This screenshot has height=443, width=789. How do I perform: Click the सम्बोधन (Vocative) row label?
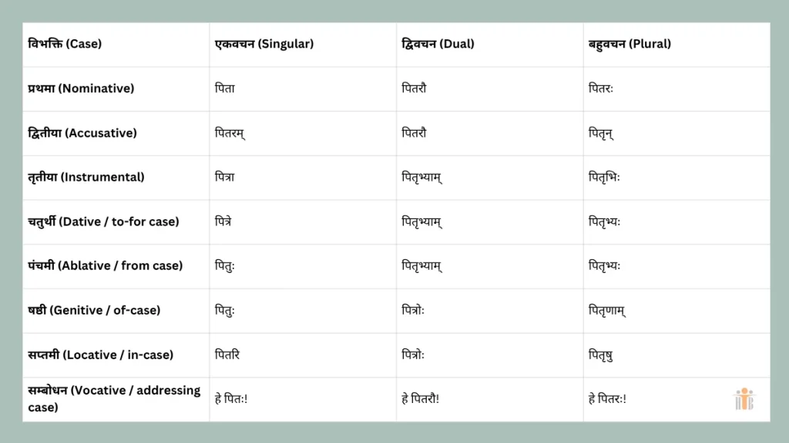tap(114, 399)
